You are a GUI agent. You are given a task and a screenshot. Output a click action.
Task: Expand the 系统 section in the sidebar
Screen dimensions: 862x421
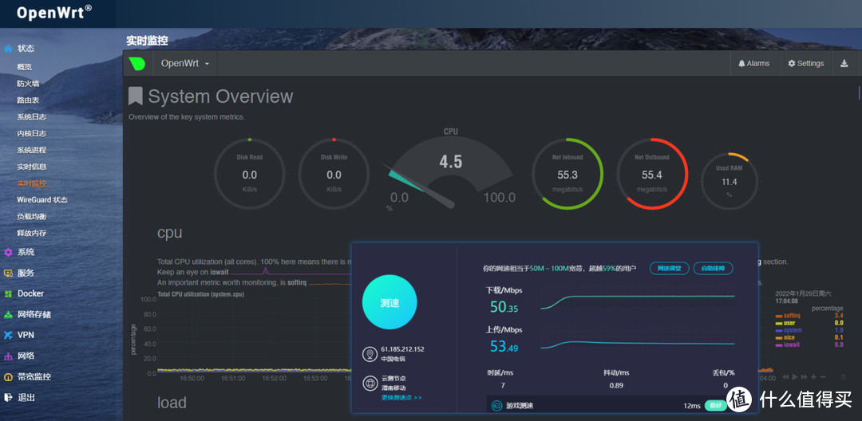click(x=26, y=252)
